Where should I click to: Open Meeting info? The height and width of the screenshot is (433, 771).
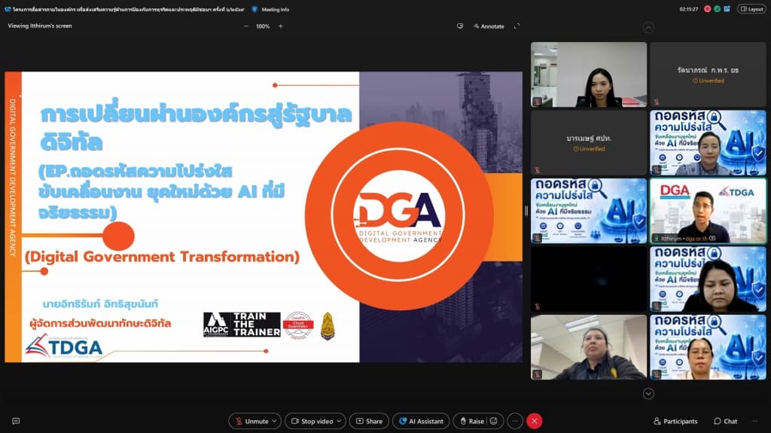pos(276,9)
